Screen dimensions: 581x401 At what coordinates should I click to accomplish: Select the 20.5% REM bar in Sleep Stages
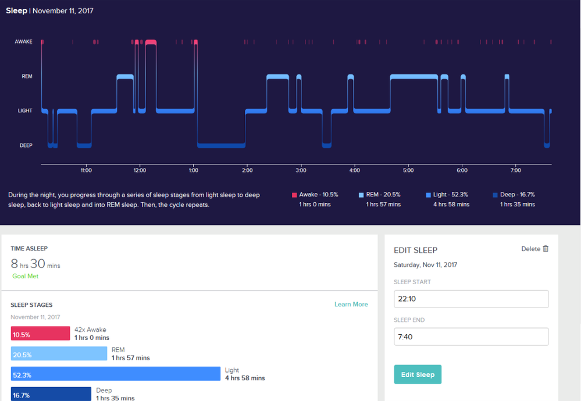[59, 354]
